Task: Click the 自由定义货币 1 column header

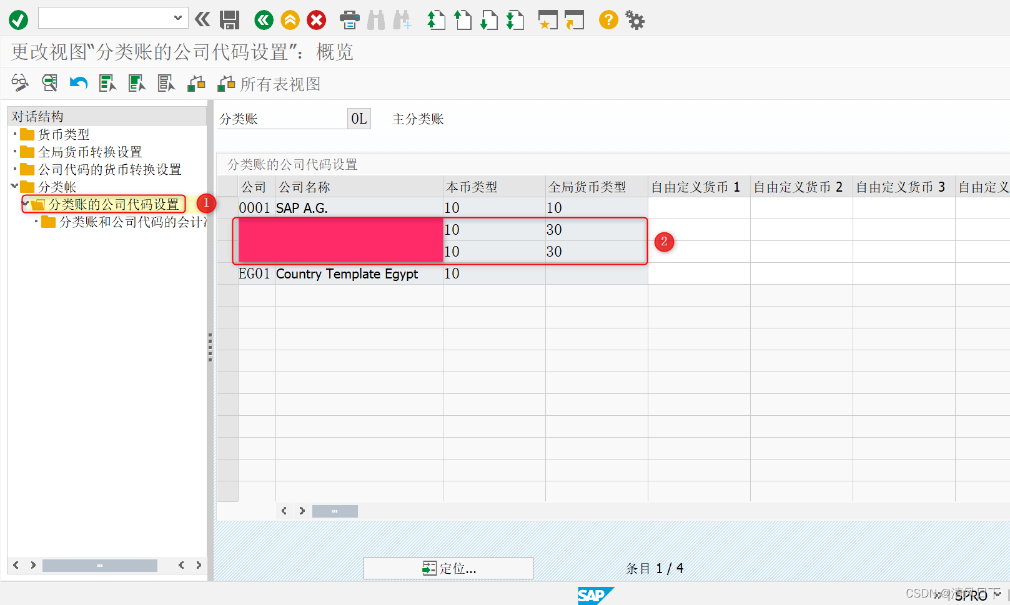Action: [x=699, y=187]
